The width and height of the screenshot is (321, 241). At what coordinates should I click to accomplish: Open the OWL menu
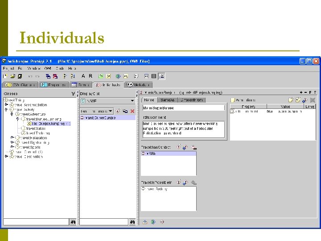pyautogui.click(x=48, y=68)
